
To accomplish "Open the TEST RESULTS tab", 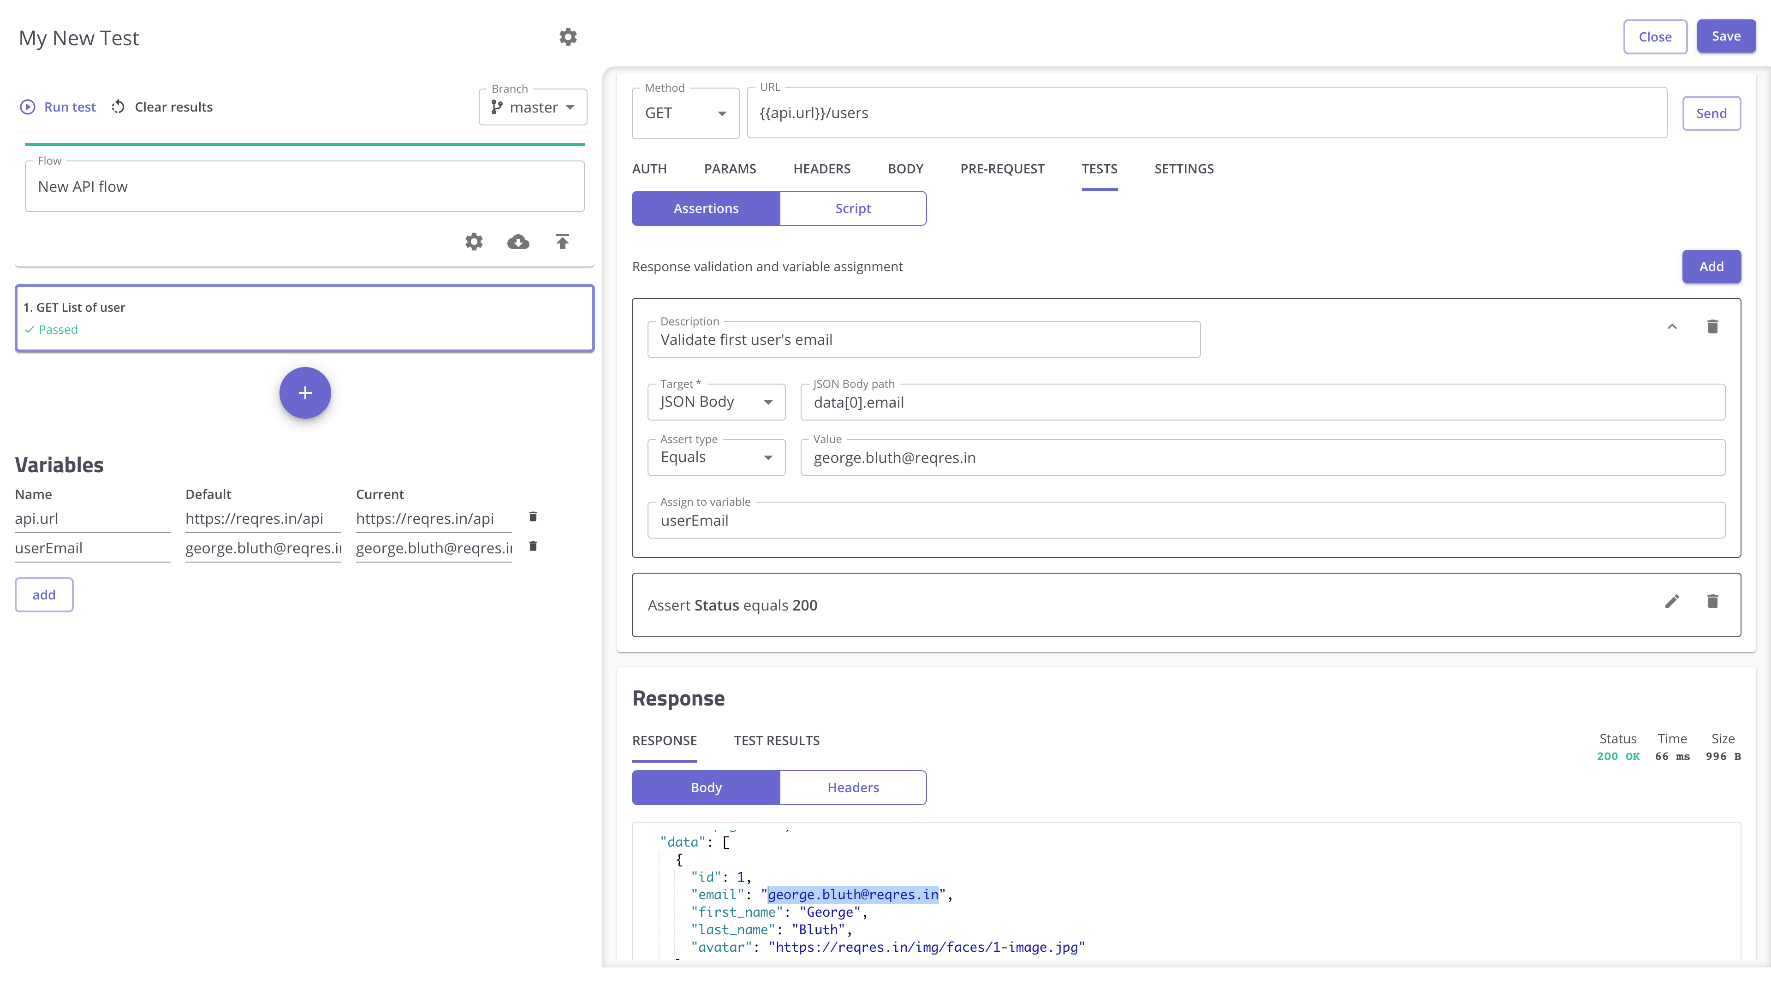I will pyautogui.click(x=777, y=740).
